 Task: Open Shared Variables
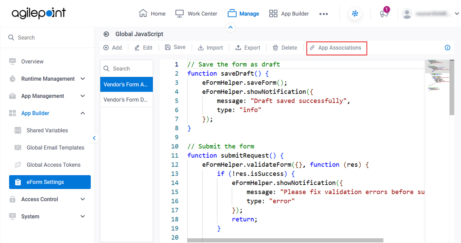point(47,130)
